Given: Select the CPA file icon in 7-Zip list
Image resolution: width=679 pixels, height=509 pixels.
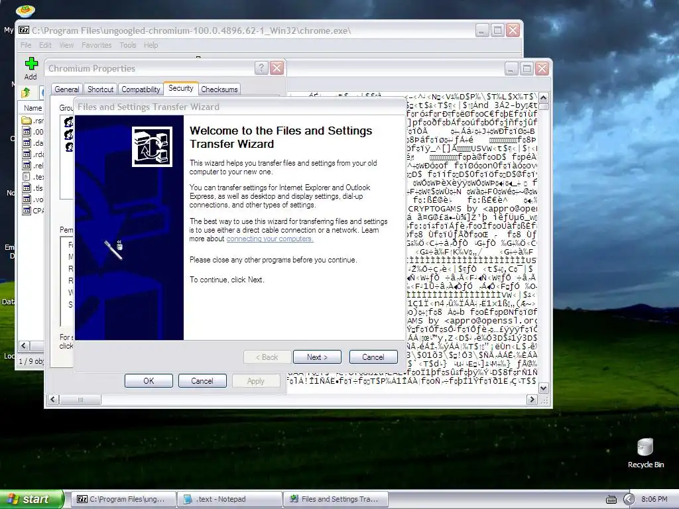Looking at the screenshot, I should click(27, 210).
